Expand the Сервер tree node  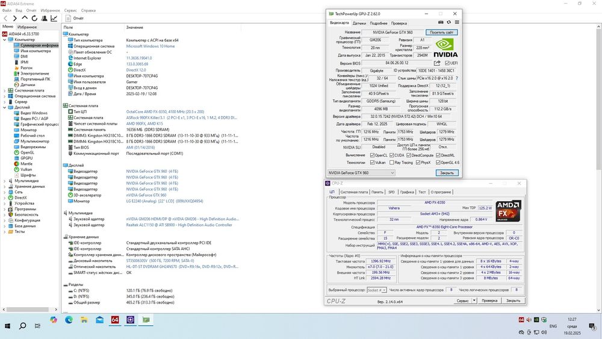5,102
